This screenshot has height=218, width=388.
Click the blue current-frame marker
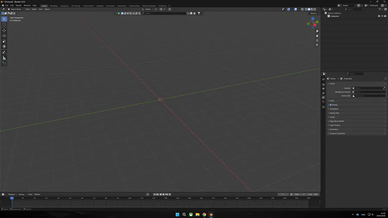(12, 198)
